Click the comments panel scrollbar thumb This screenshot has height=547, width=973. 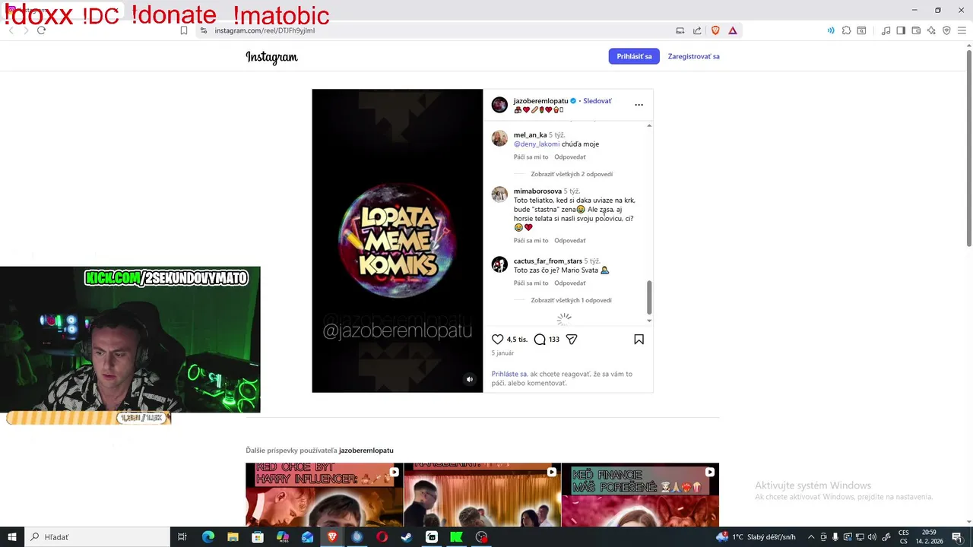click(649, 297)
